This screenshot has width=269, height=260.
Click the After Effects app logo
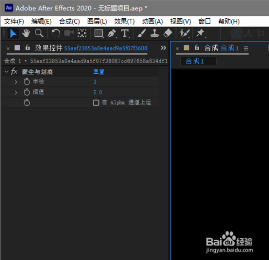[9, 8]
